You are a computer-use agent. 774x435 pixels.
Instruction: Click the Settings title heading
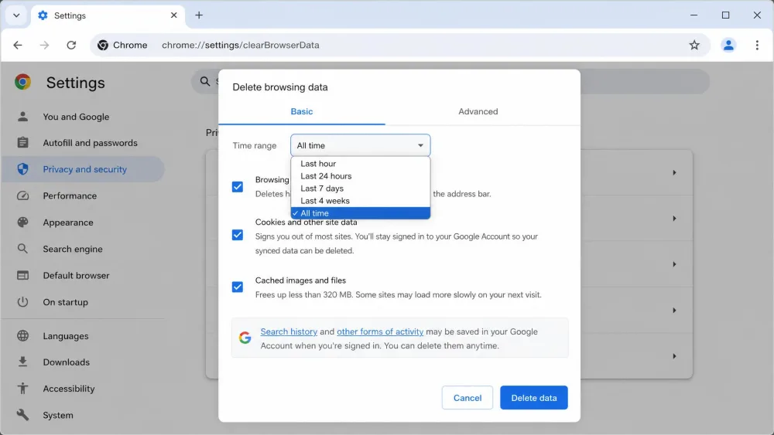click(x=76, y=83)
